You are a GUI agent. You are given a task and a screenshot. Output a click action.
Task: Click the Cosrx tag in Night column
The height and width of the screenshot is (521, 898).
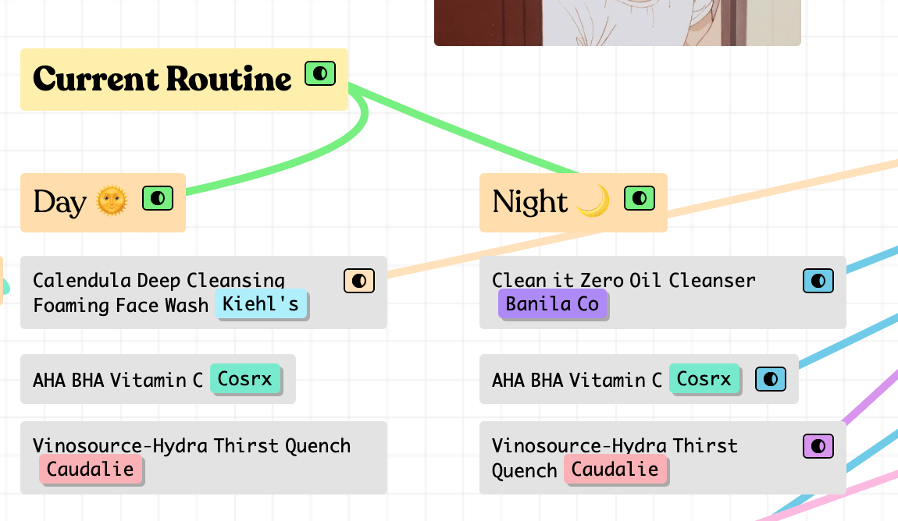coord(704,379)
